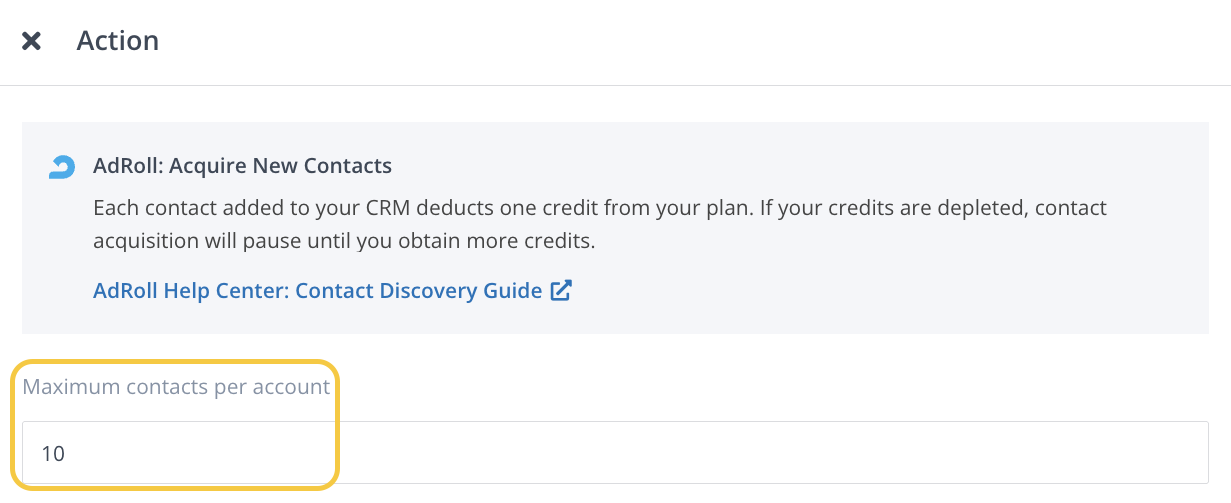Viewport: 1231px width, 503px height.
Task: Click the "AdRoll: Acquire New Contacts" heading
Action: [x=242, y=165]
